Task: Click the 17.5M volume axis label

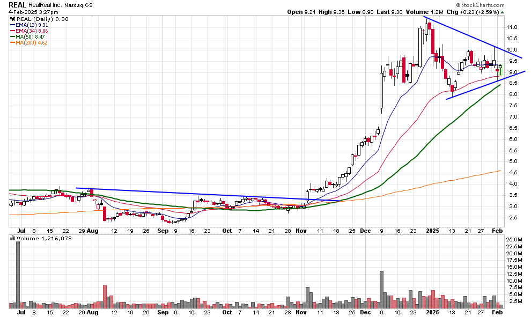Action: [x=514, y=260]
